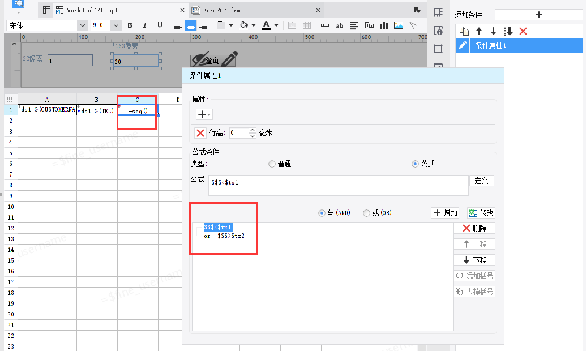Screen dimensions: 586x351
Task: Align cell text to the left
Action: click(x=178, y=25)
